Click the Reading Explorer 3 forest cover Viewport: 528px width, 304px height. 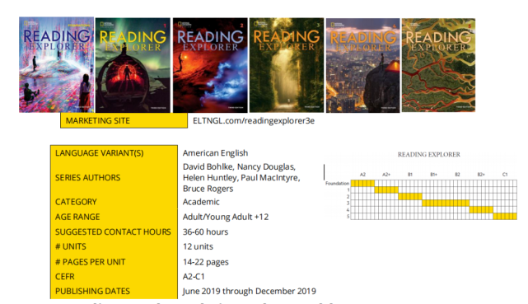(287, 65)
